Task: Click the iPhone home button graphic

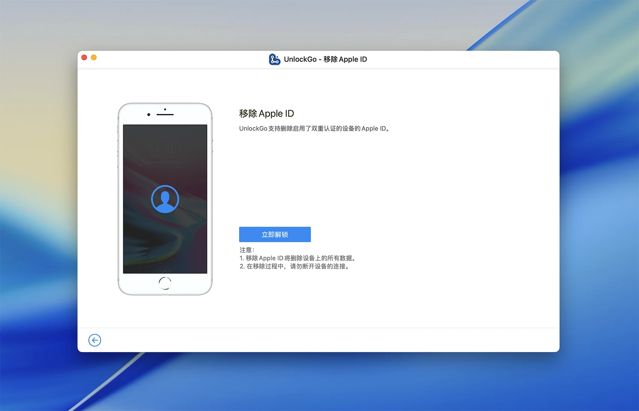Action: [165, 283]
